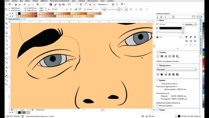Open the Справка menu
This screenshot has width=209, height=118.
(110, 1)
